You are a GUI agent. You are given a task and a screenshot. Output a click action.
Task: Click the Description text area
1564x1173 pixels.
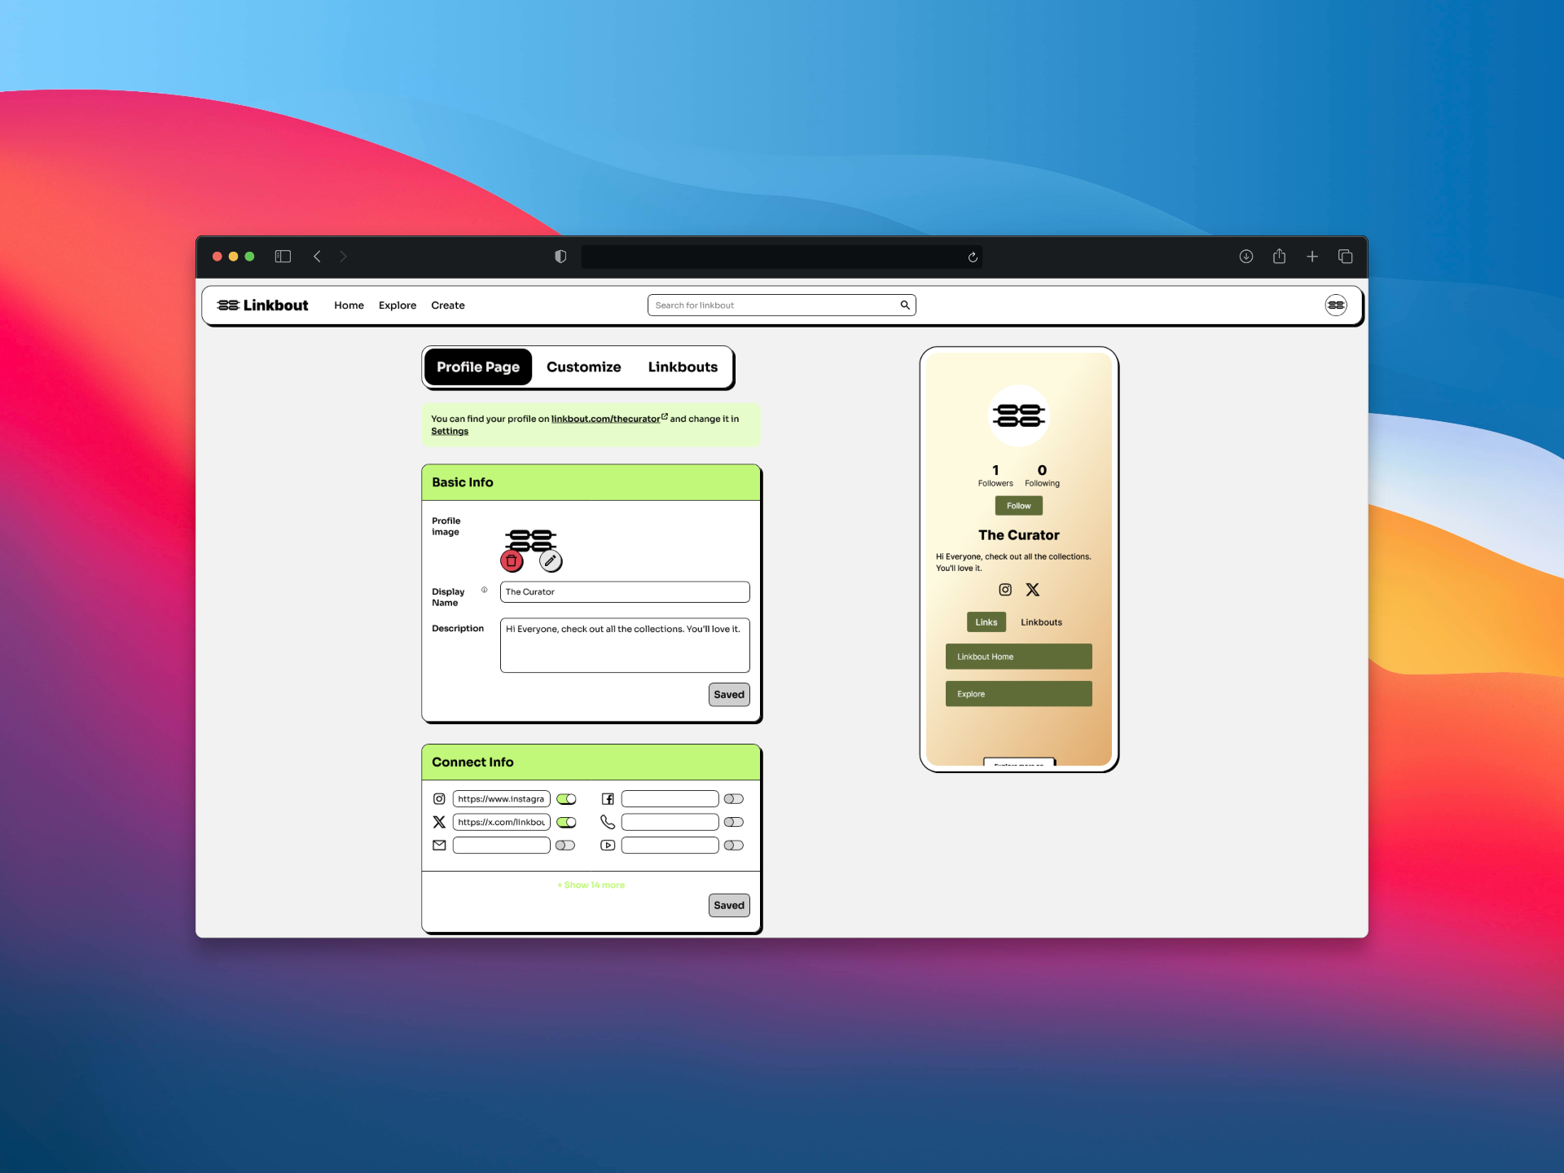tap(625, 645)
